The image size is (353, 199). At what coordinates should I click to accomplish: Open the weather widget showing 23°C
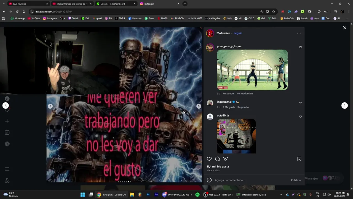click(x=10, y=195)
